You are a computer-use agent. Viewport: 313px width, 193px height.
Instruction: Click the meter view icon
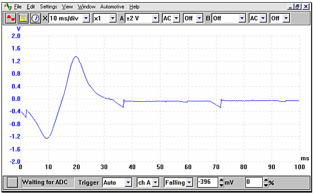coord(35,18)
